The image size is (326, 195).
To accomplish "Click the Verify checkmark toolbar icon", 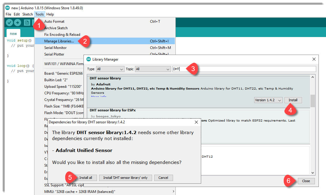I will [9, 22].
